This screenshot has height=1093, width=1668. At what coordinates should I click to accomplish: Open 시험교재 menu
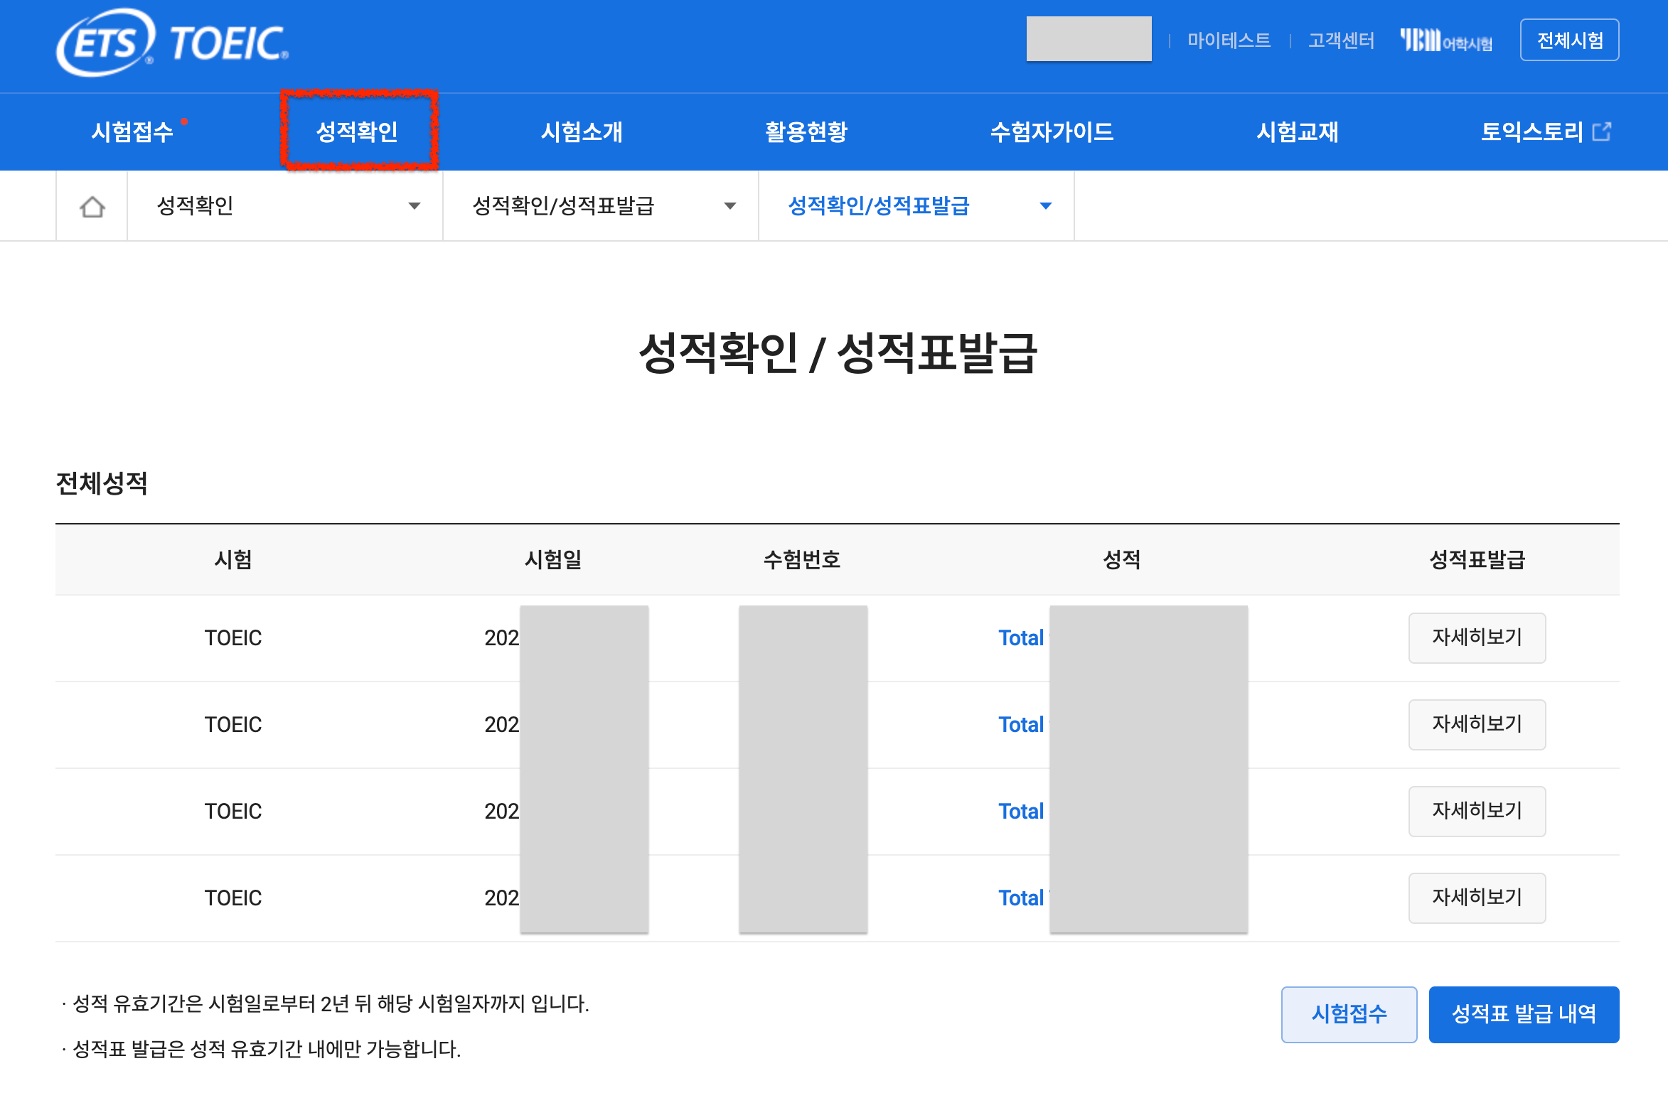click(x=1298, y=132)
